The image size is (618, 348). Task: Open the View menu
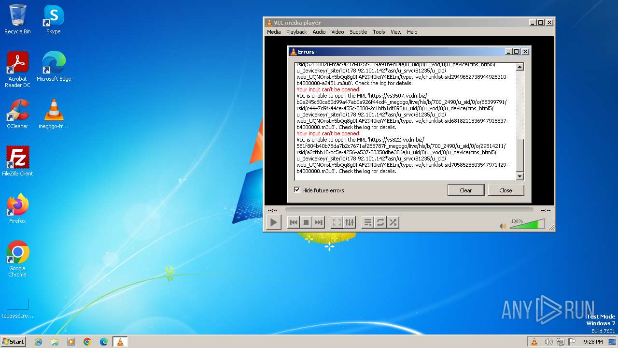coord(396,32)
